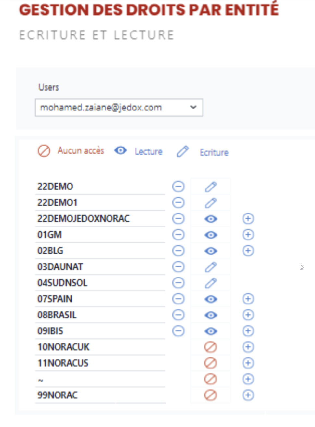Reduce access rights for 03DAUNAT
The image size is (315, 427).
(178, 267)
